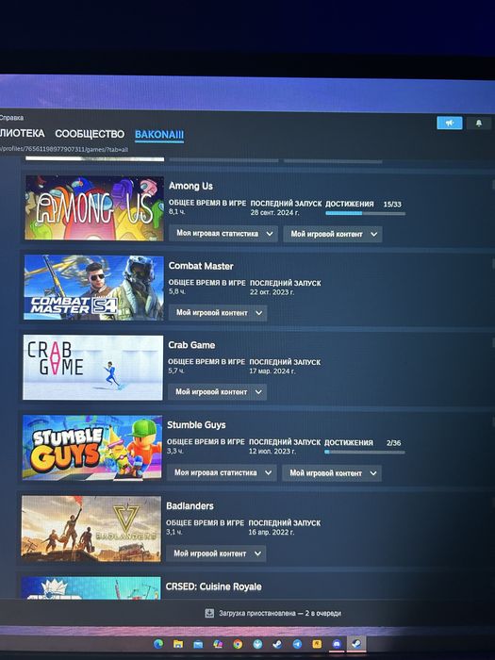Expand Stumble Guys 'Моя игровая статистика' dropdown
Image resolution: width=495 pixels, height=660 pixels.
222,472
